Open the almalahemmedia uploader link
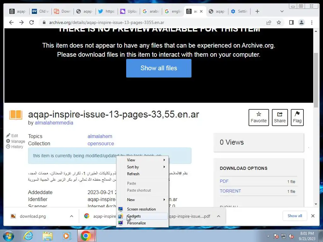Screen dimensions: 323x242 coord(54,123)
